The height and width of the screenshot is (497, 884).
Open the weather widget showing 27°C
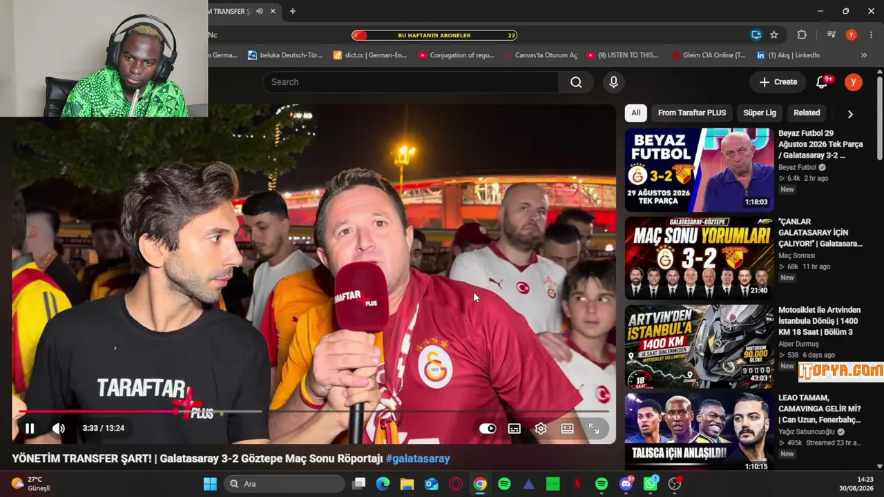(31, 484)
